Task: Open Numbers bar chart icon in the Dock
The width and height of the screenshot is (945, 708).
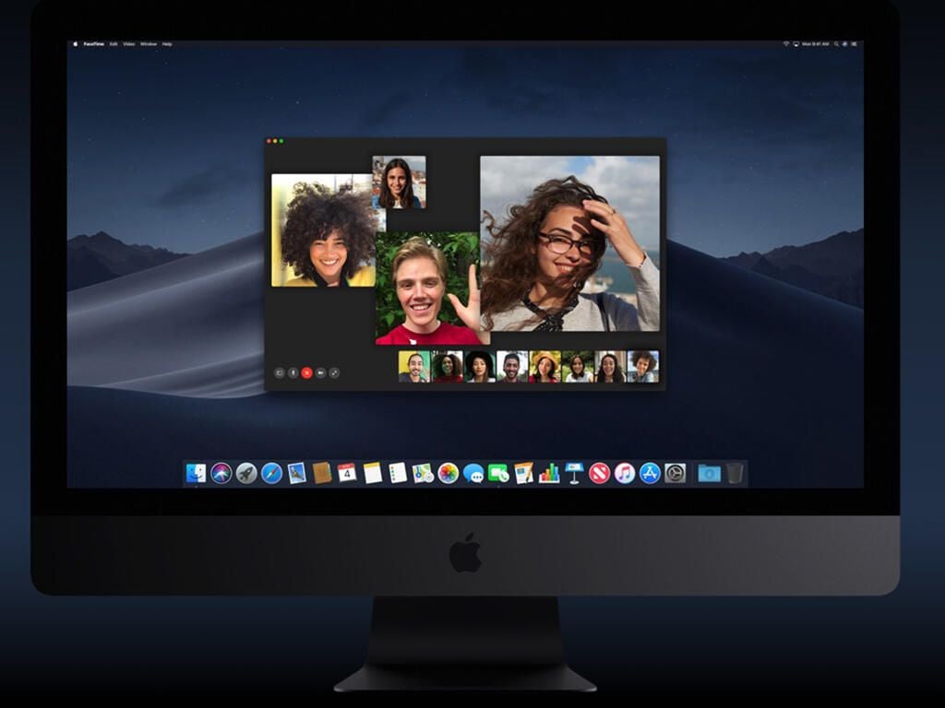Action: pos(549,473)
